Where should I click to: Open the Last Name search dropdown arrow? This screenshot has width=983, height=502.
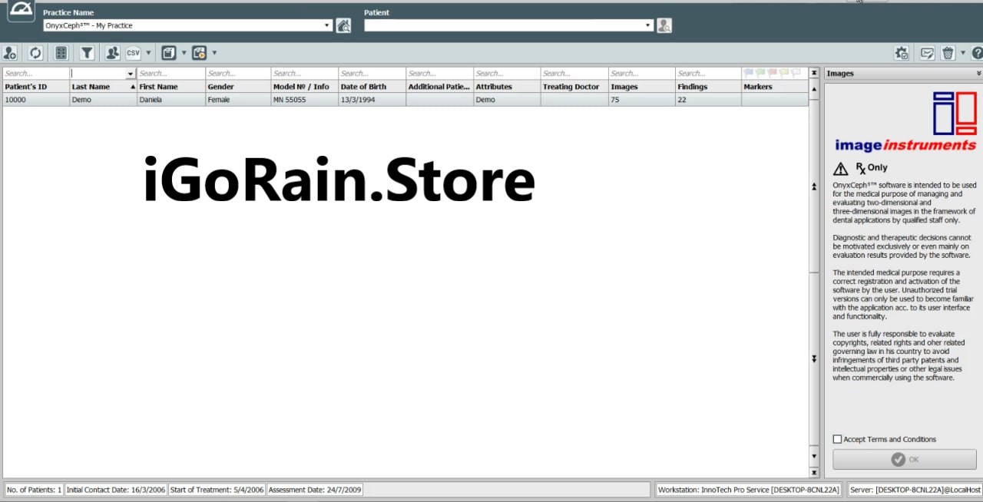131,74
